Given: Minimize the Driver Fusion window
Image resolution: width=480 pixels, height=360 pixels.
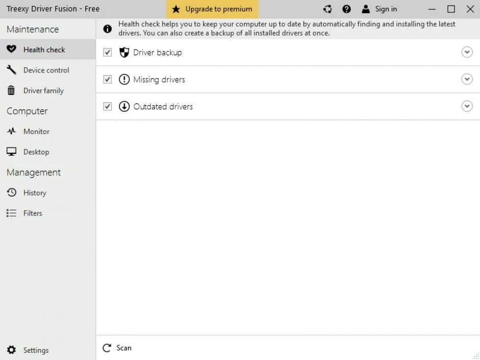Looking at the screenshot, I should 431,9.
